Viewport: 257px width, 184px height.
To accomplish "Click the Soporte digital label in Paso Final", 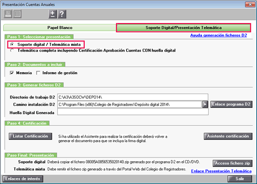I will coord(32,162).
